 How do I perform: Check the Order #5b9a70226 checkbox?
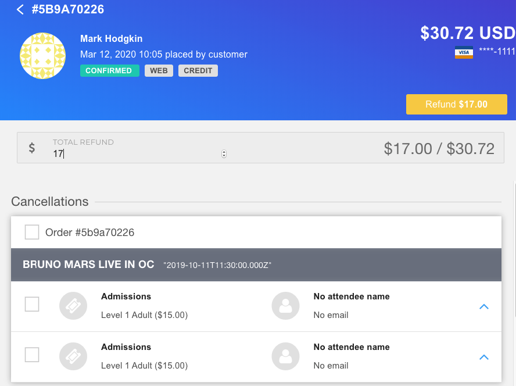click(x=32, y=232)
